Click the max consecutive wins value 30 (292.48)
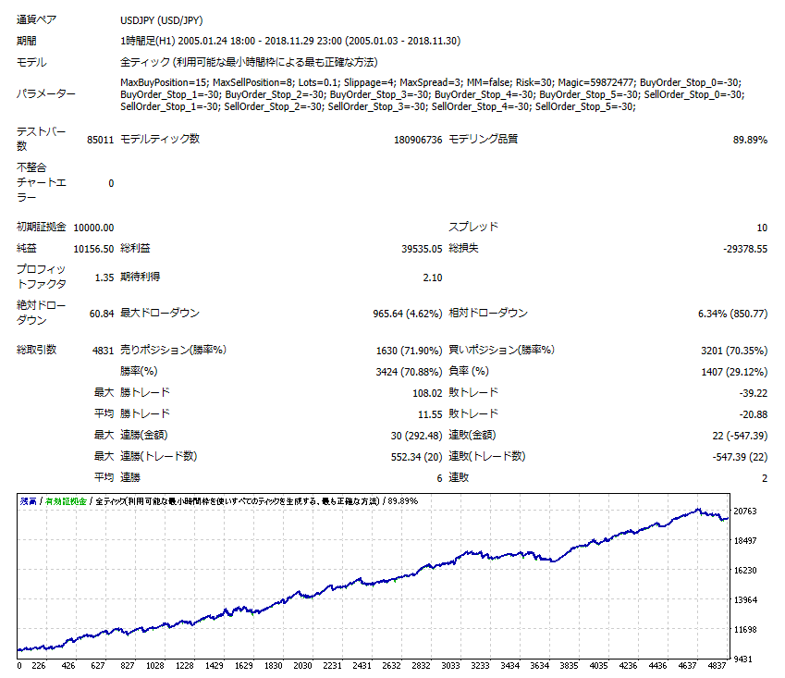Screen dimensions: 785x678 (416, 436)
